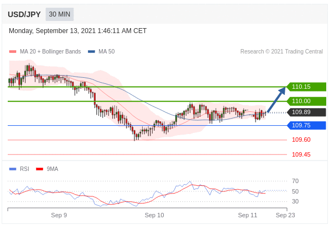Click the blue RSI legend swatch
Viewport: 329px width, 225px height.
click(13, 169)
